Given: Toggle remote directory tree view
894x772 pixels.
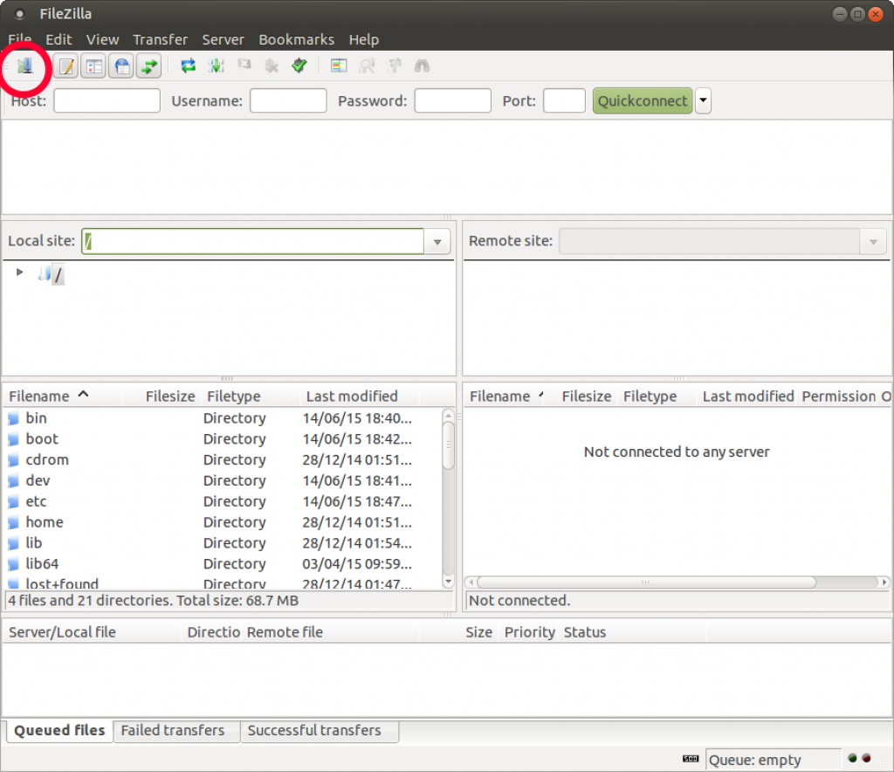Looking at the screenshot, I should pos(121,65).
